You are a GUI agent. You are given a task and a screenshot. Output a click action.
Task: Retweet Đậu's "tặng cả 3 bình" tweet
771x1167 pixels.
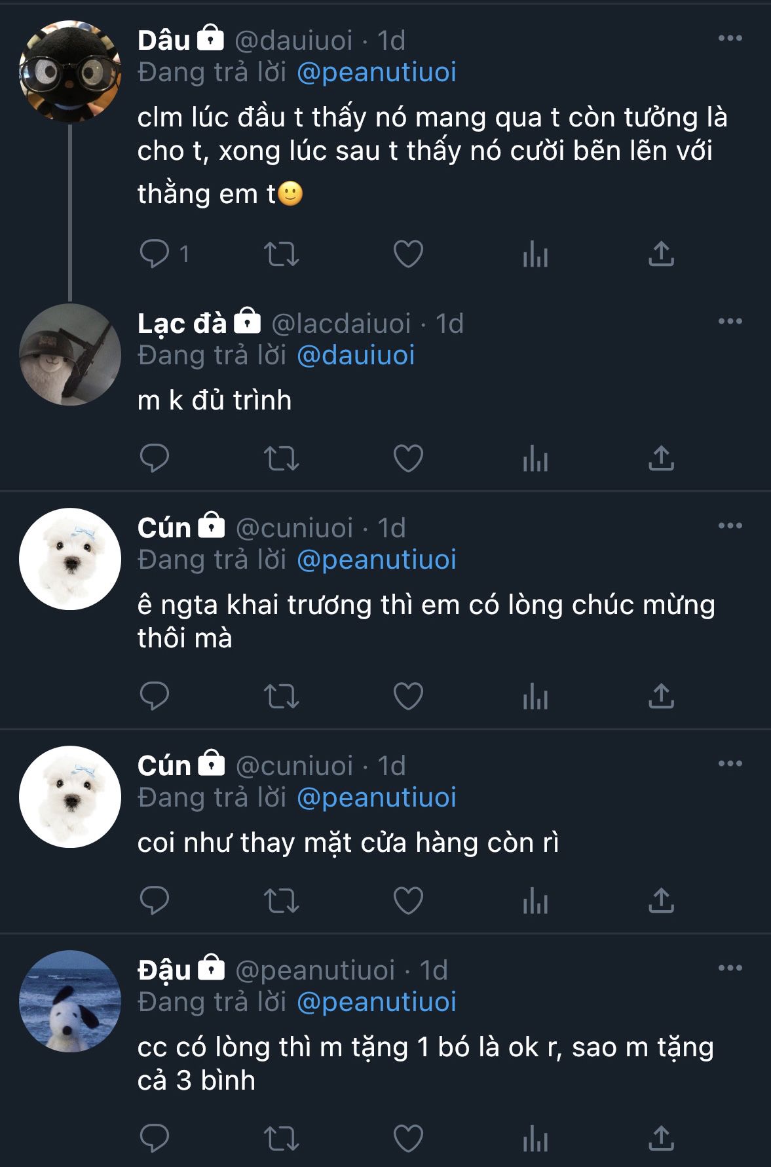pos(281,1139)
